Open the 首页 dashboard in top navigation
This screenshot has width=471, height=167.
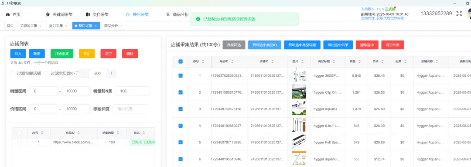coord(13,14)
